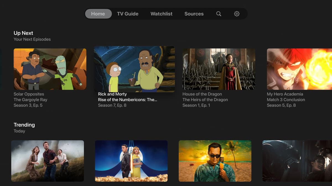Click the "Trending" section heading
This screenshot has height=186, width=332.
pos(24,125)
